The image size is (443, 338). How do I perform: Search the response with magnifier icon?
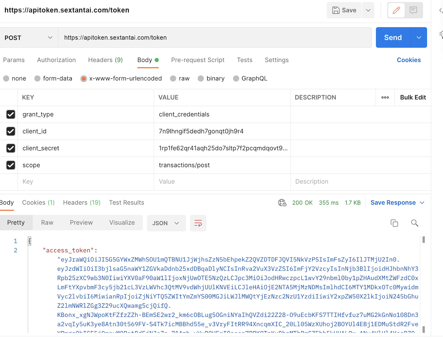414,223
